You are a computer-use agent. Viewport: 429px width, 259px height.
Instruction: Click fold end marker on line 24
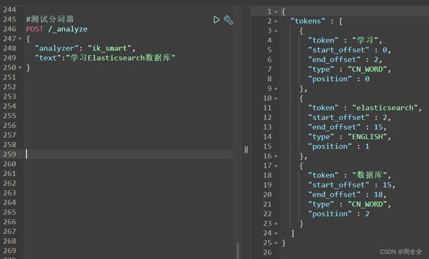tap(276, 233)
